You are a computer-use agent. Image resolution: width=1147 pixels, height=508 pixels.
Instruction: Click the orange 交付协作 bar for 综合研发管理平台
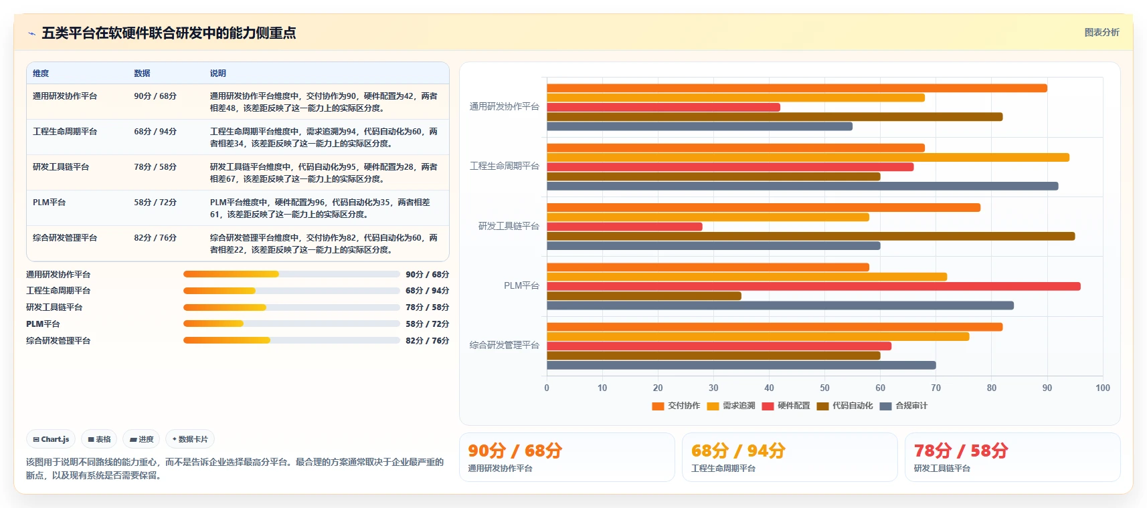(x=774, y=327)
